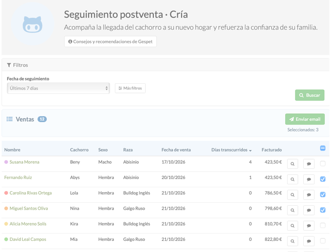Screen dimensions: 332x252
Task: View details of Carolina Rivas Ortega sale
Action: 293,195
